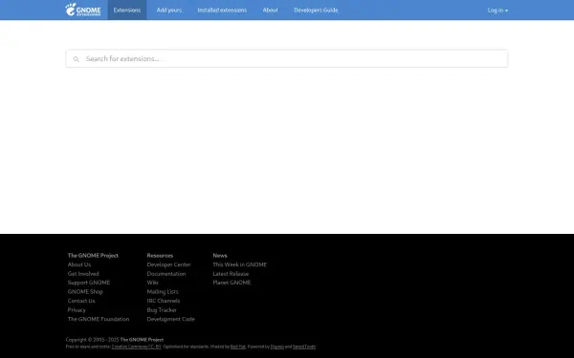Image resolution: width=574 pixels, height=358 pixels.
Task: Focus the Search for extensions field
Action: tap(287, 59)
